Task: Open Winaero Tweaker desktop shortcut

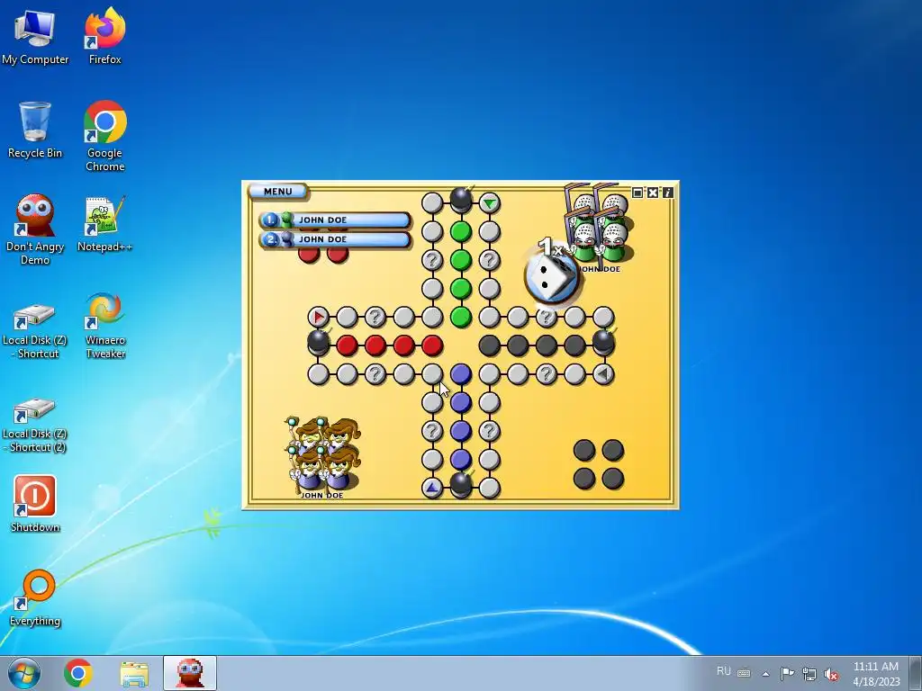Action: [x=104, y=326]
